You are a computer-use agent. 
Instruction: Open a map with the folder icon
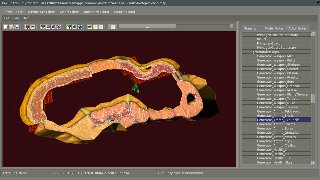pos(11,27)
